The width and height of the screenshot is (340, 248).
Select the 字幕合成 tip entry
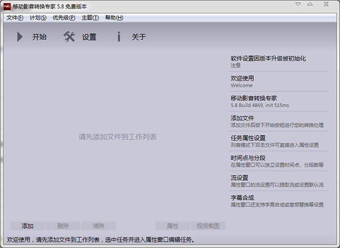tap(278, 201)
